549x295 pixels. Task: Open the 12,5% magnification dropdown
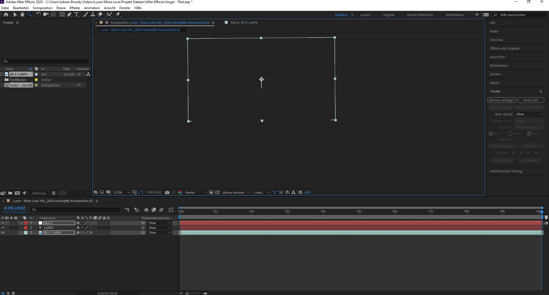[122, 193]
